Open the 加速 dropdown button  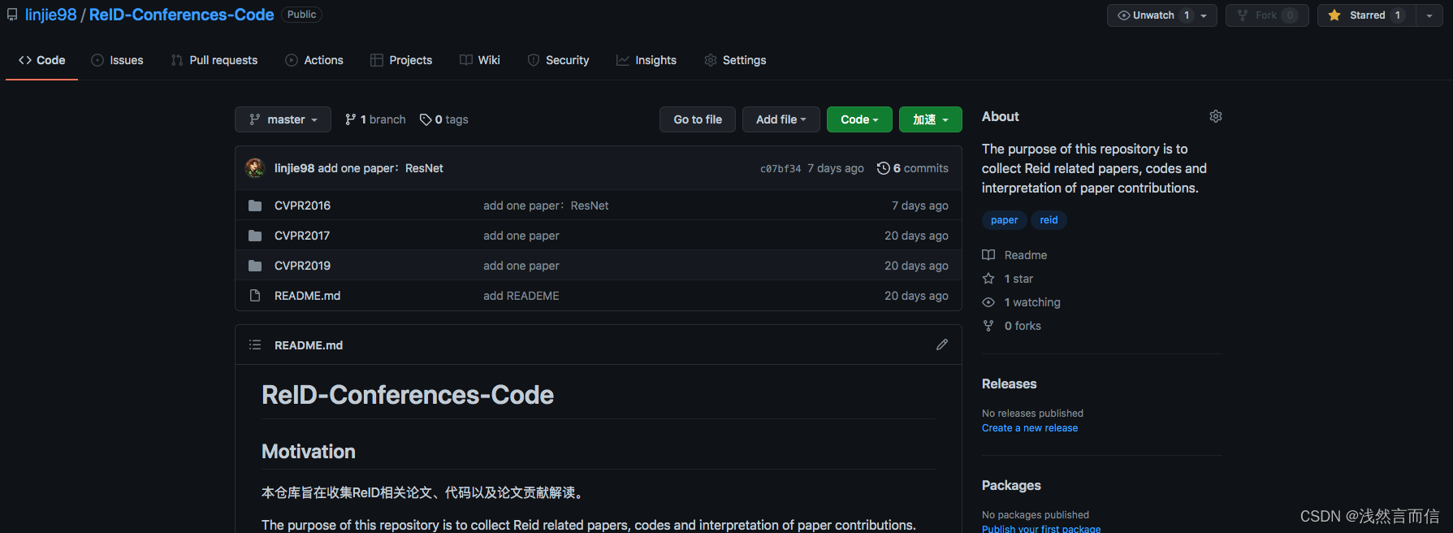point(931,119)
